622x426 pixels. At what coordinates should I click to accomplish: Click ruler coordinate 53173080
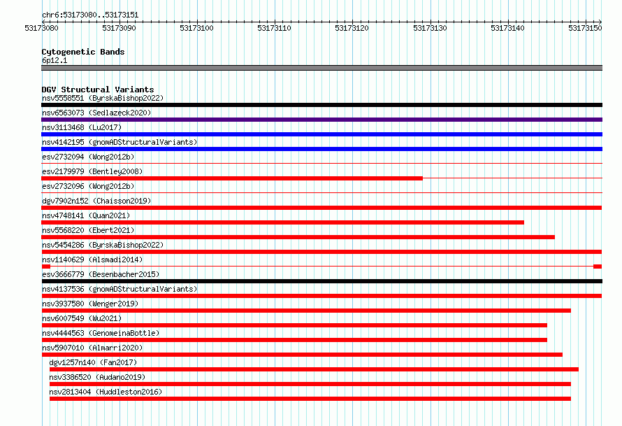pyautogui.click(x=41, y=28)
